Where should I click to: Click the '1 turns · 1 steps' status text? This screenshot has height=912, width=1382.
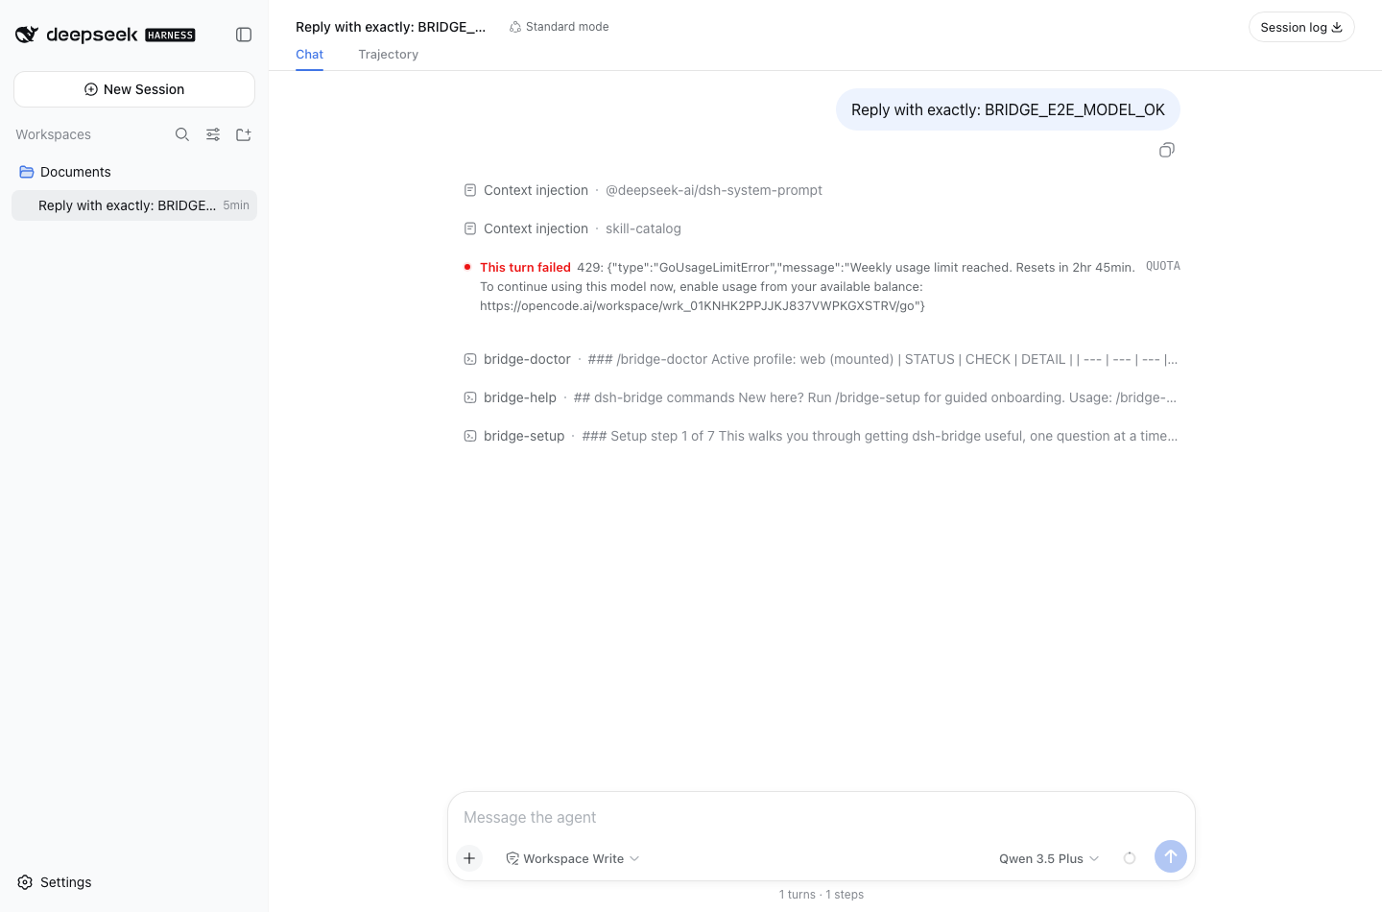[822, 895]
